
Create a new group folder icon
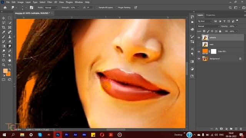pyautogui.click(x=231, y=129)
